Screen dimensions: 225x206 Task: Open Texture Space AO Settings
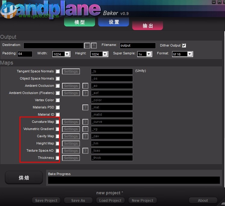(x=71, y=150)
